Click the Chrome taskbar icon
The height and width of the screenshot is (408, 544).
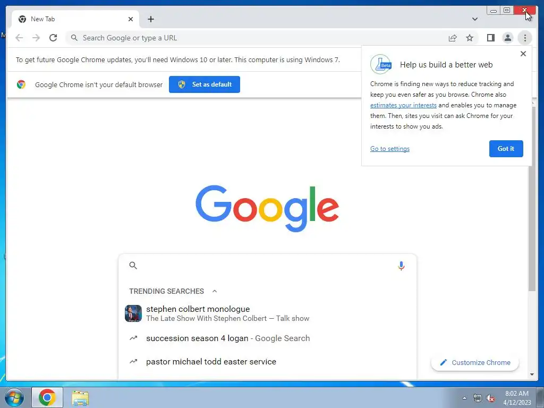coord(47,397)
